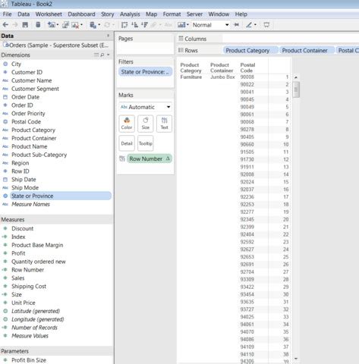Screen dimensions: 359x364
Task: Open the auto updates dropdown arrow
Action: [99, 25]
